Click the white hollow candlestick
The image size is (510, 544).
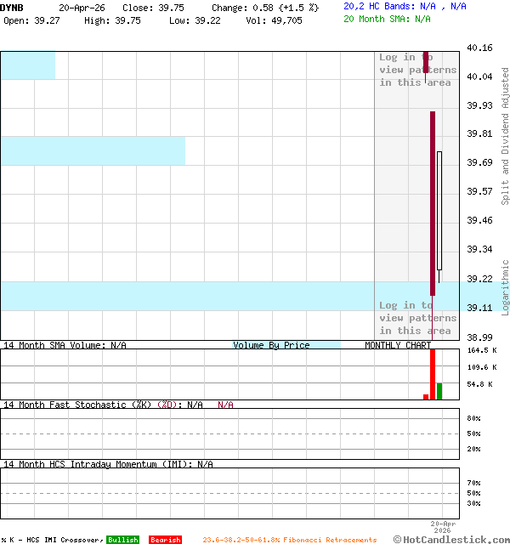point(439,211)
